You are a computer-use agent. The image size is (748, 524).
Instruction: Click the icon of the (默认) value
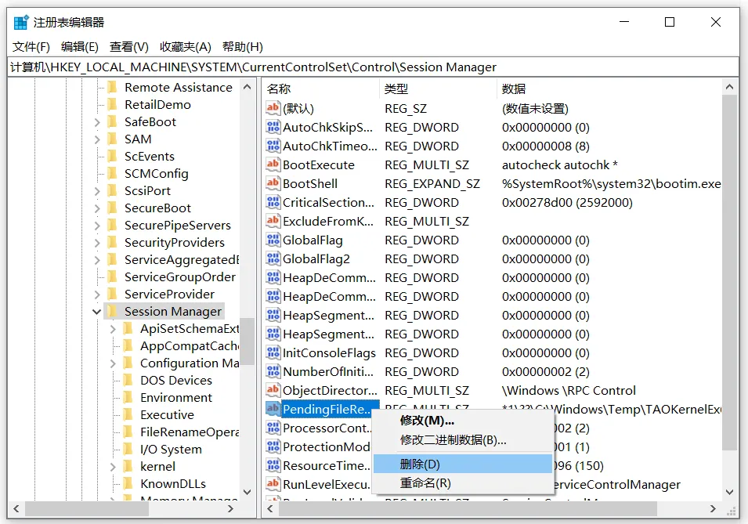[273, 108]
